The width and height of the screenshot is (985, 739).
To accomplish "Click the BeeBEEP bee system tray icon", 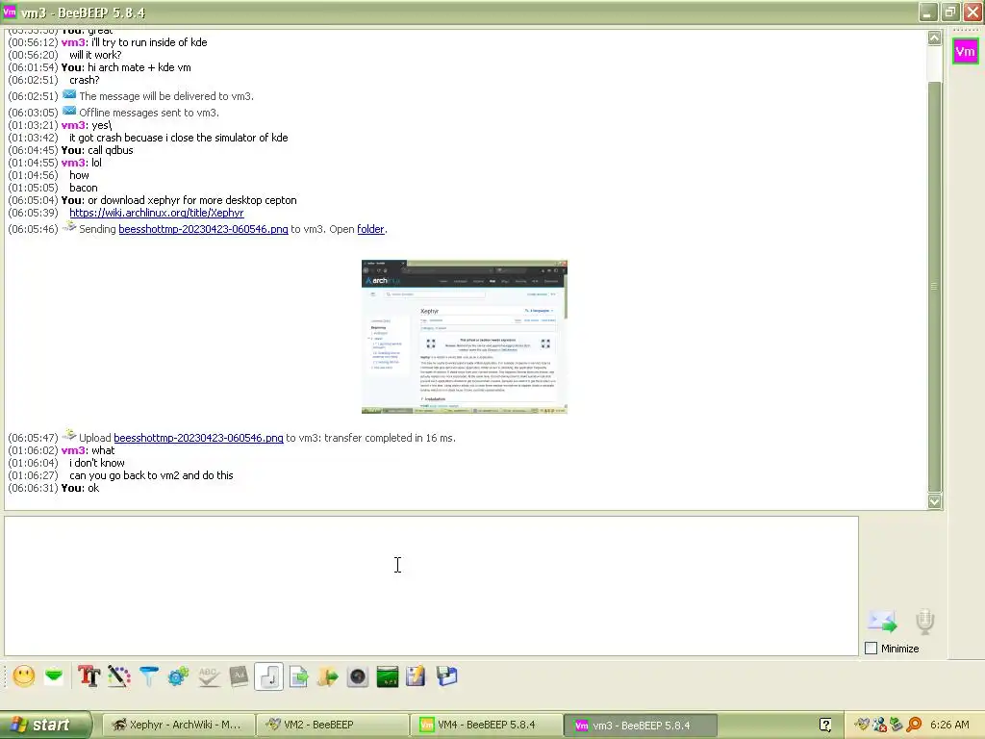I will click(x=861, y=725).
